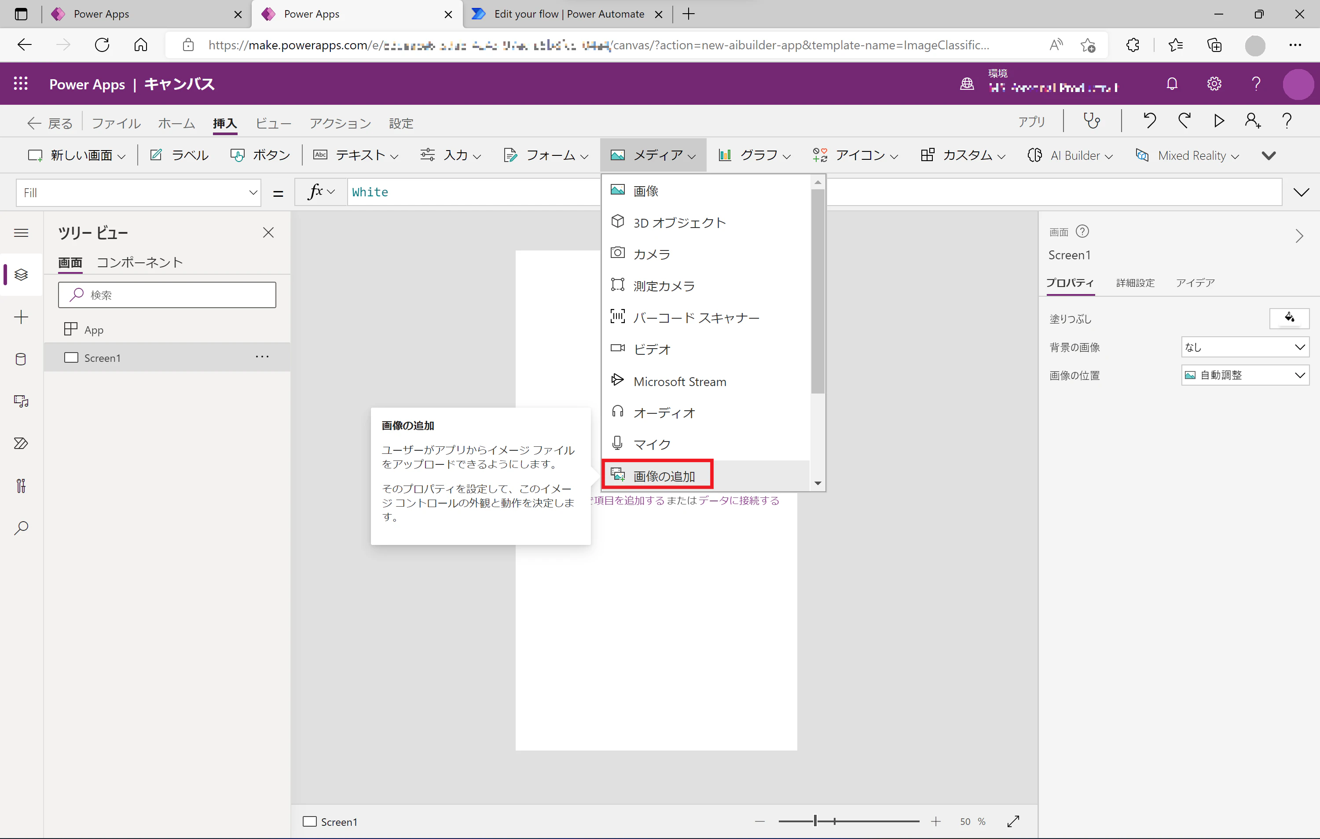Viewport: 1320px width, 839px height.
Task: Click the Redo arrow icon
Action: [1184, 121]
